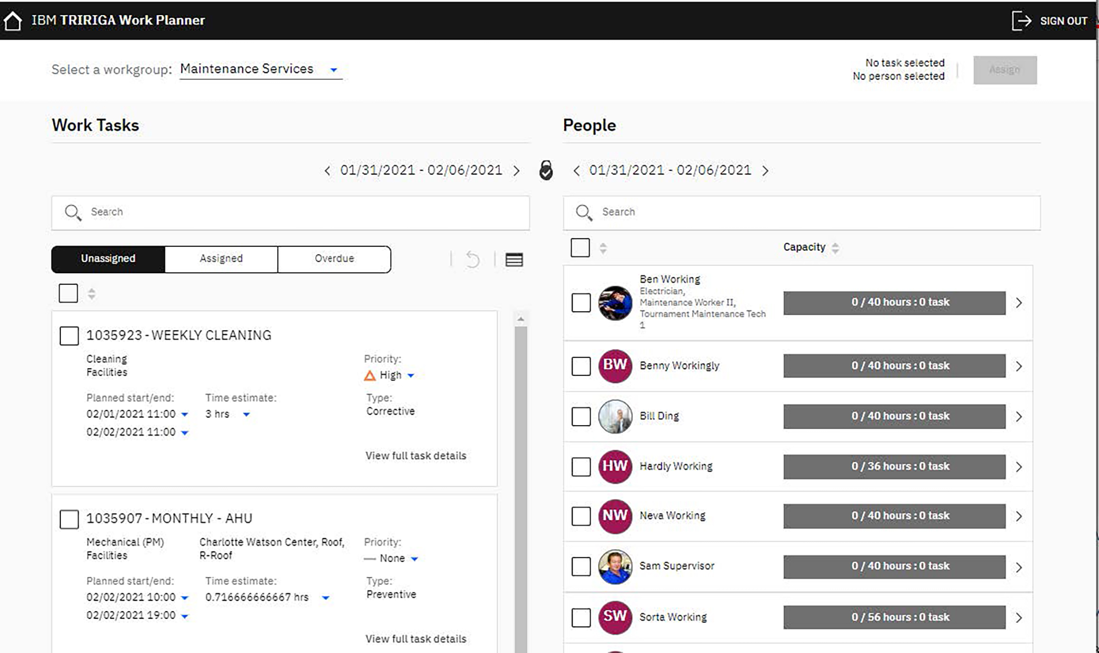Screen dimensions: 1099x653
Task: Switch to the Assigned tab
Action: (x=221, y=259)
